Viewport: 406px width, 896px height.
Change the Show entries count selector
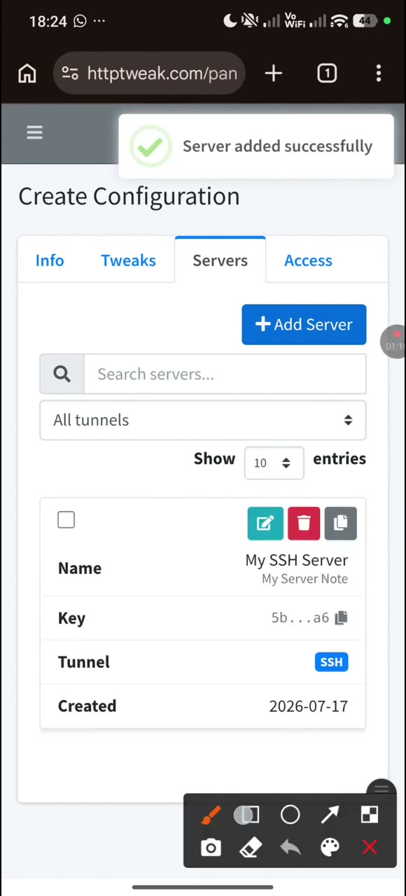[274, 463]
